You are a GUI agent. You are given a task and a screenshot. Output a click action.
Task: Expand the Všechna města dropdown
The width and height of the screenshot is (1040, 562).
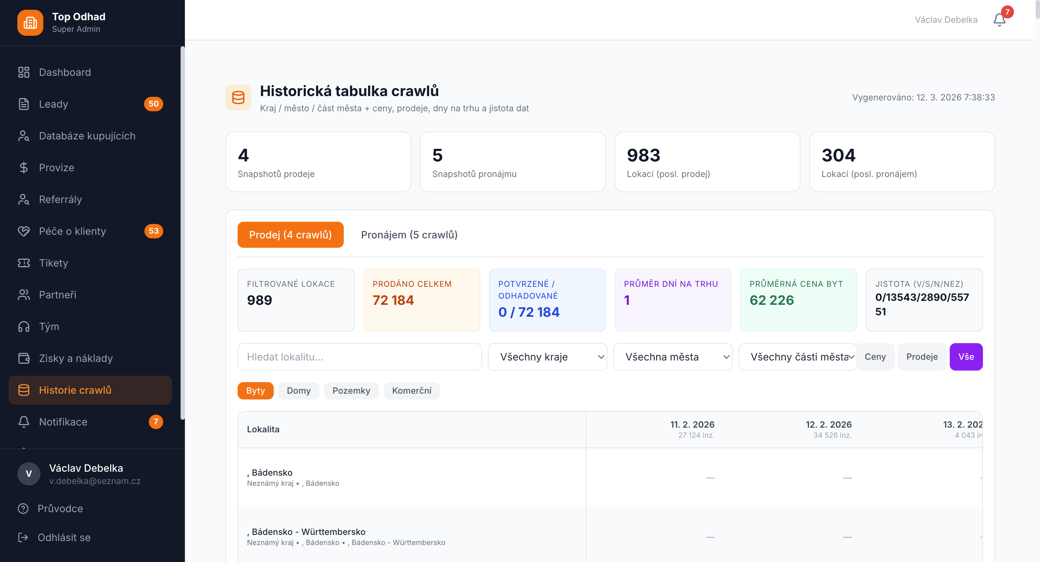pos(672,357)
